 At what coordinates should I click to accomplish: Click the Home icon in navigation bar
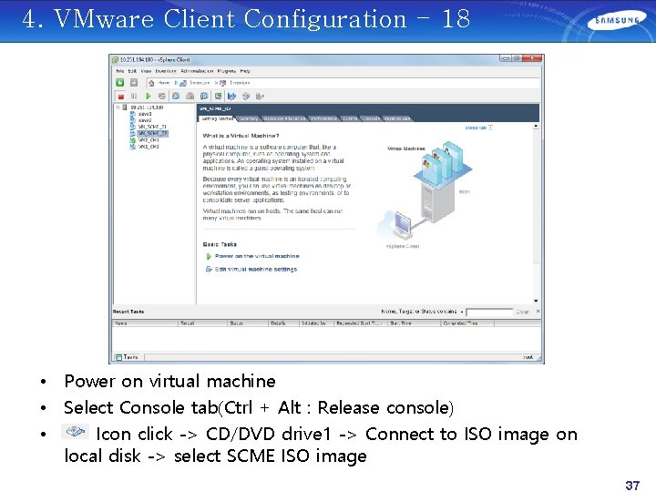[x=151, y=83]
